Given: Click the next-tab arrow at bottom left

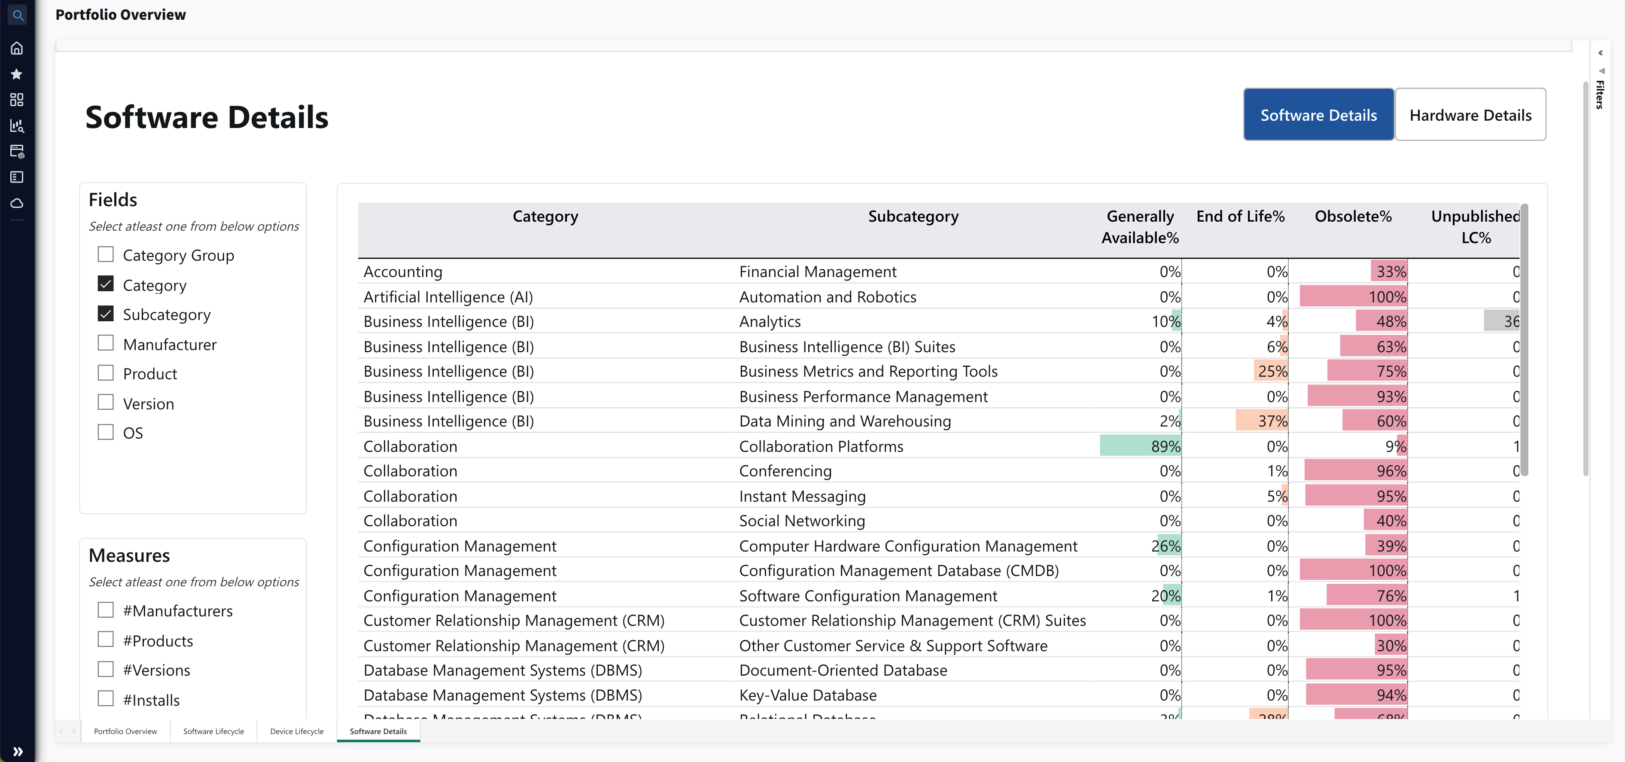Looking at the screenshot, I should [x=74, y=731].
